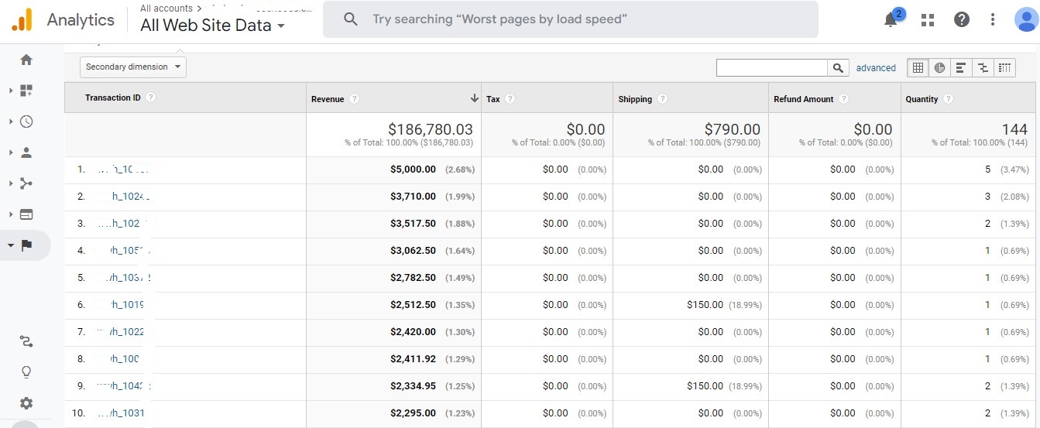
Task: Open the All Web Site Data selector
Action: point(212,26)
